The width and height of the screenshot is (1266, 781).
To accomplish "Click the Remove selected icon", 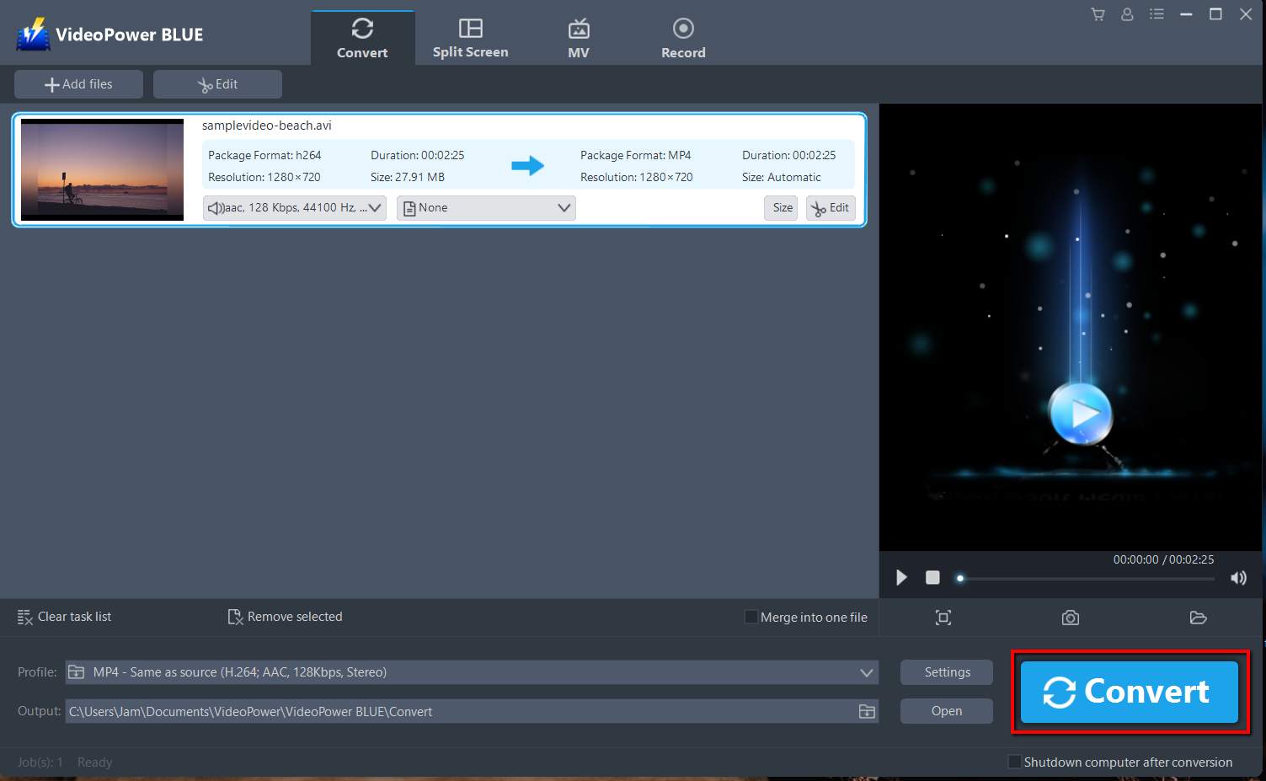I will tap(235, 616).
